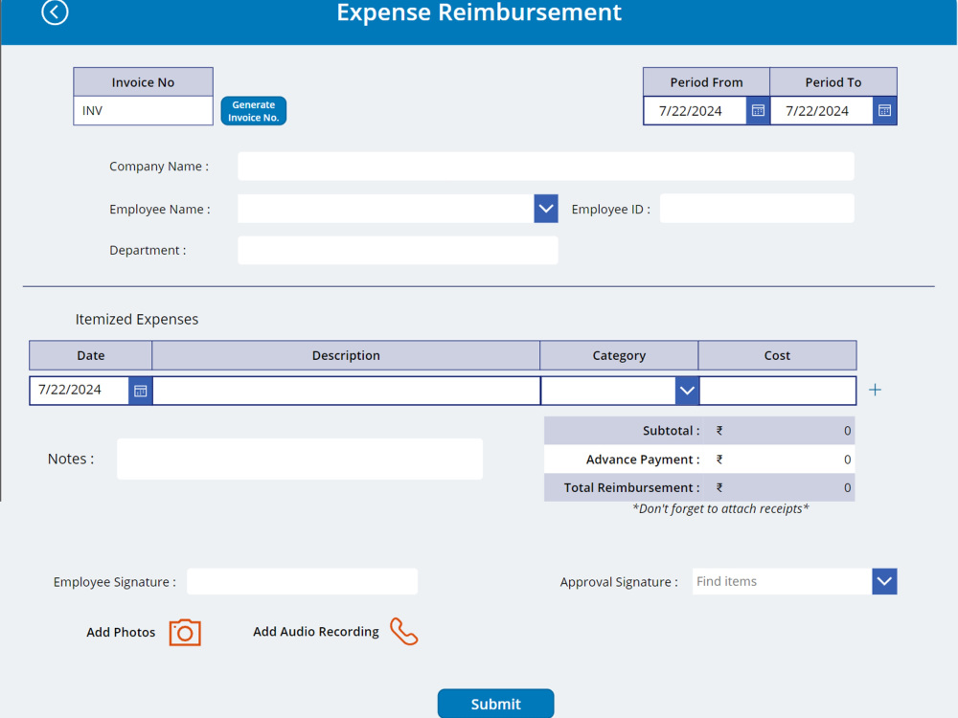Tap the camera icon to add photos
Image resolution: width=958 pixels, height=718 pixels.
(x=185, y=633)
